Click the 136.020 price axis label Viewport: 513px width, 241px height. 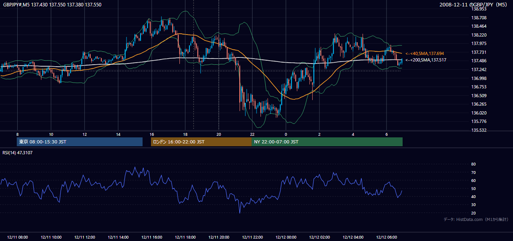[x=479, y=113]
